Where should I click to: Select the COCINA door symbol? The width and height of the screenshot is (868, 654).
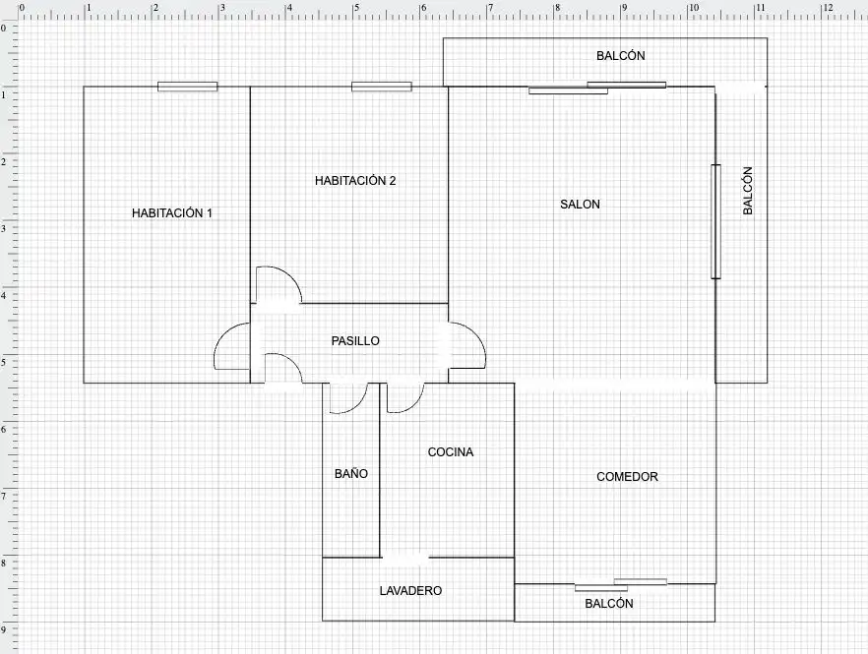coord(405,398)
